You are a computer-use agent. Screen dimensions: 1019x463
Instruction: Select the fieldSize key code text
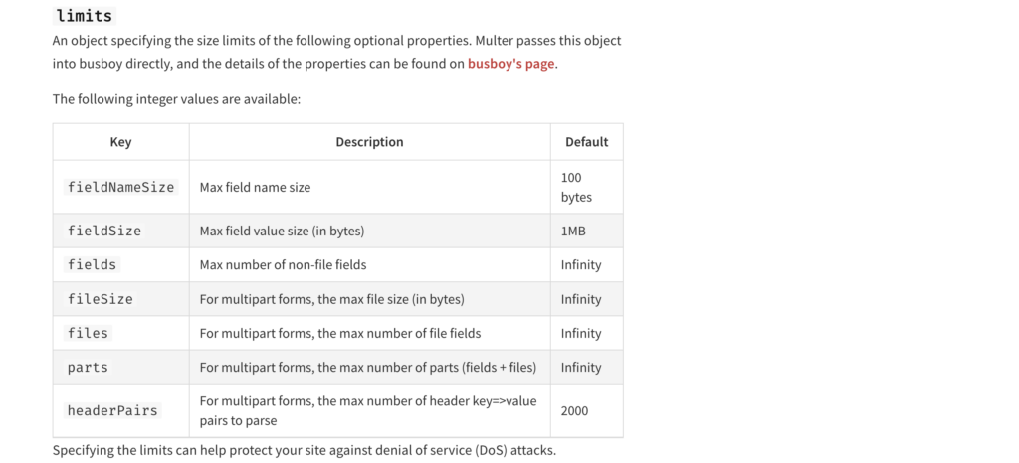coord(103,231)
